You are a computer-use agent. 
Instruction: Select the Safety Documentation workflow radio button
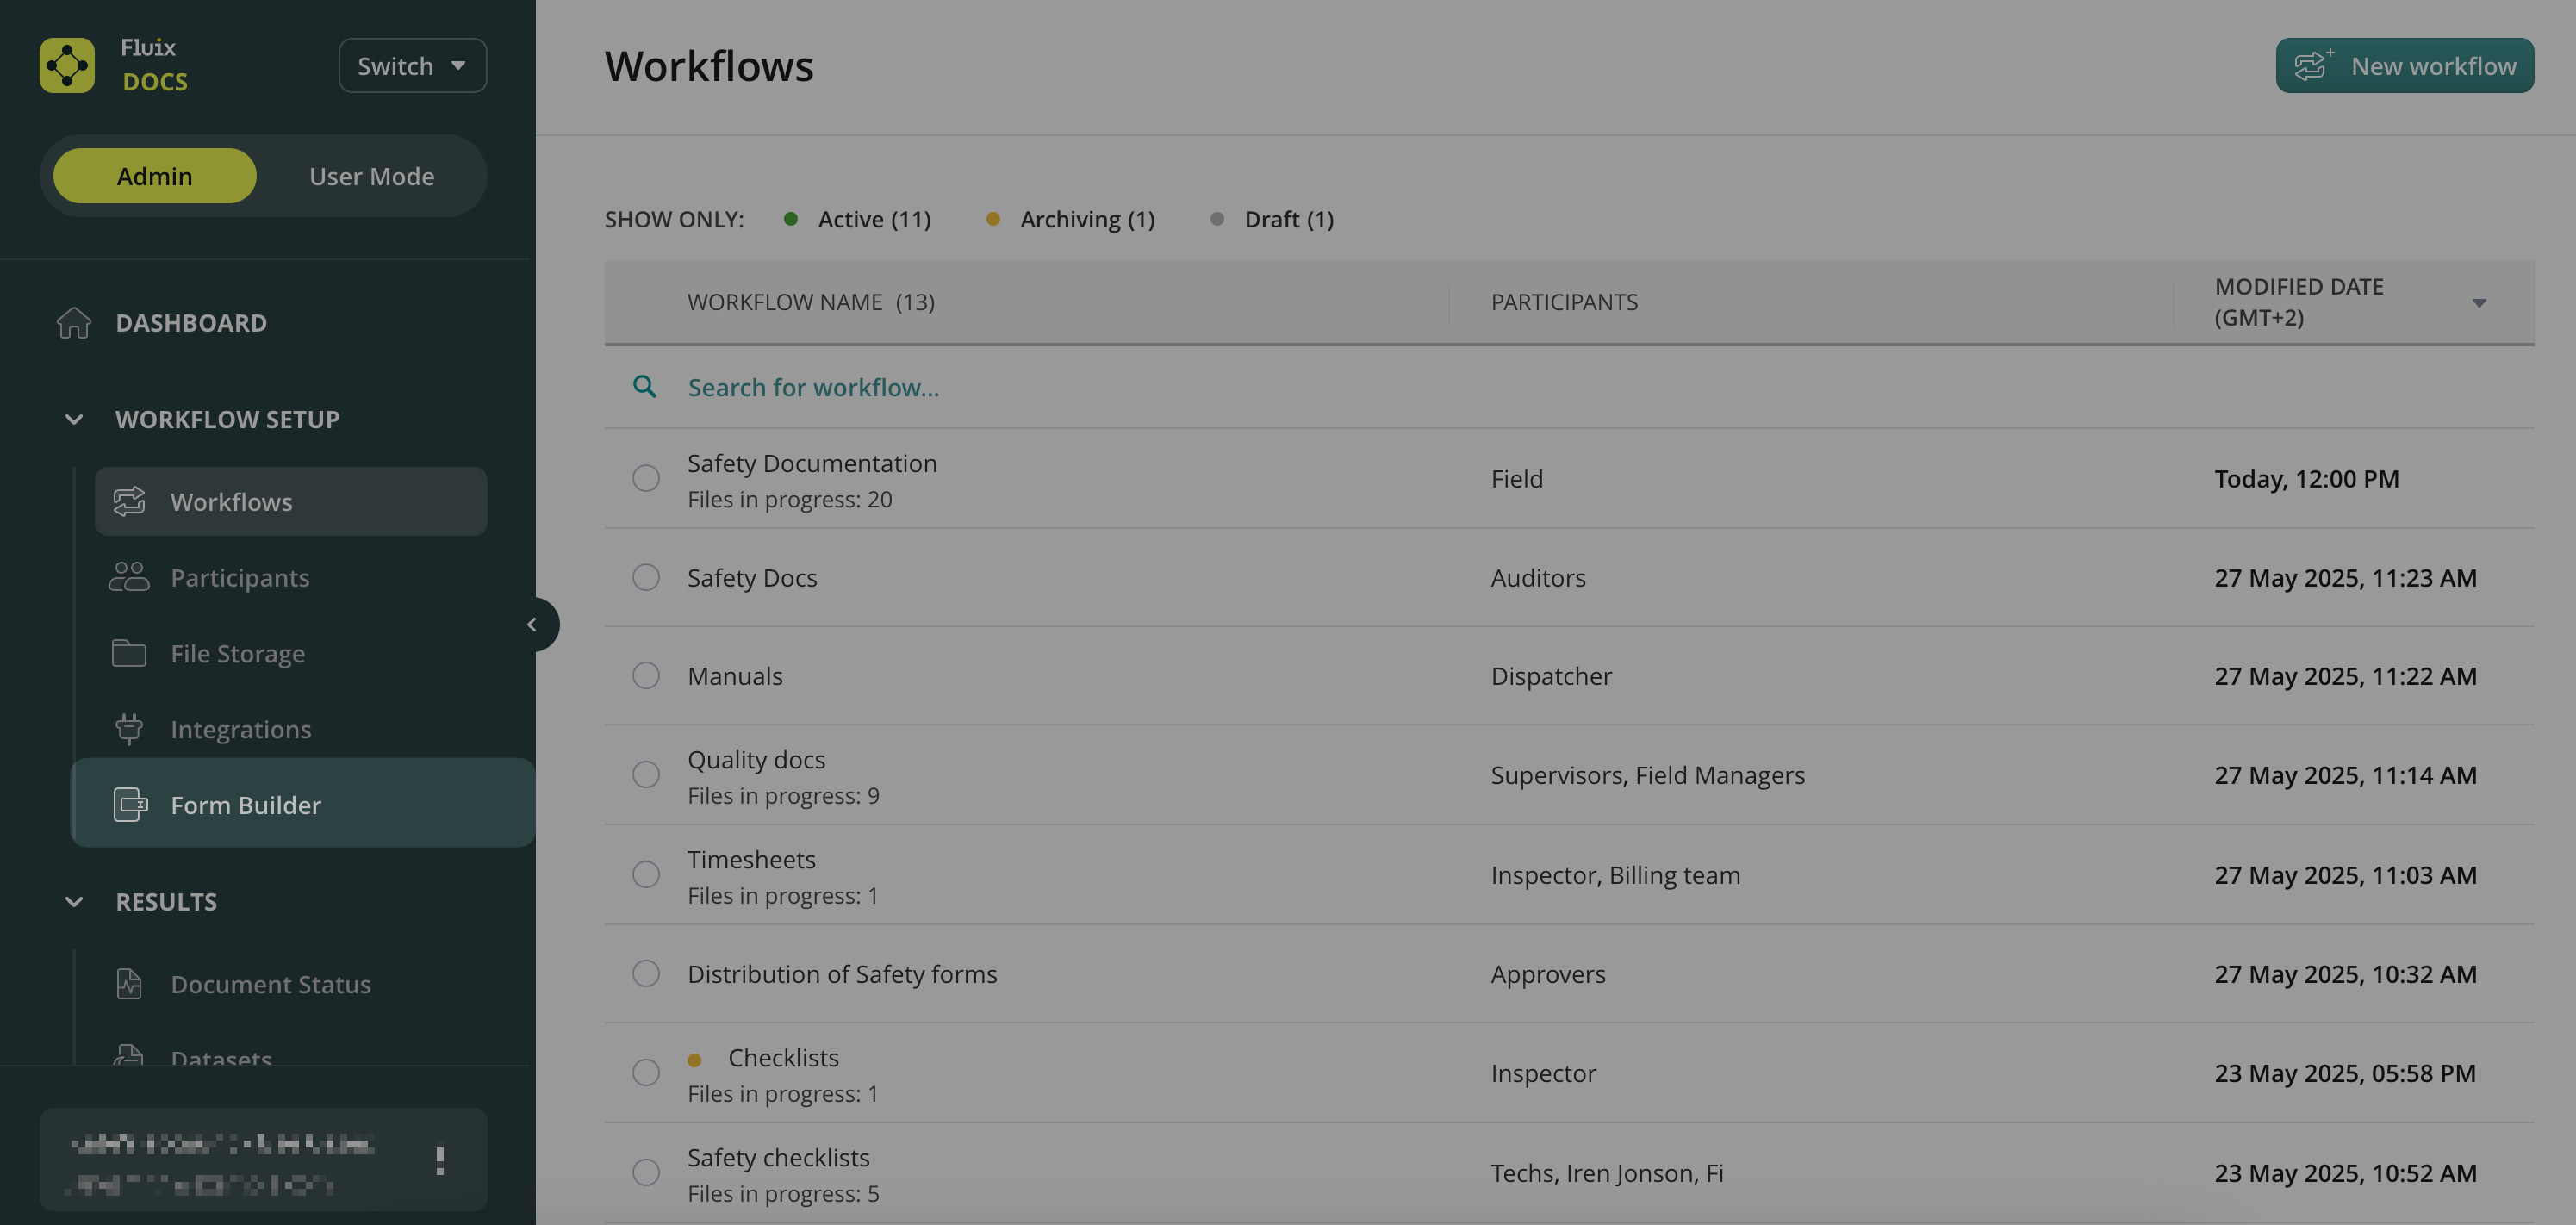click(646, 479)
